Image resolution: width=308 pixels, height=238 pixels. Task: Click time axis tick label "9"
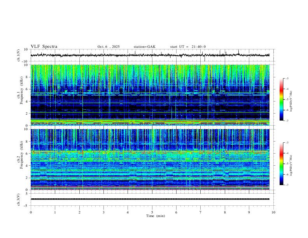point(249,212)
